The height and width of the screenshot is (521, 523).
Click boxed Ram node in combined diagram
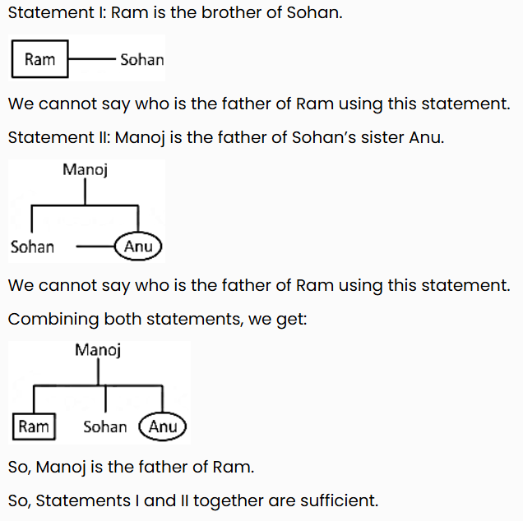point(34,426)
